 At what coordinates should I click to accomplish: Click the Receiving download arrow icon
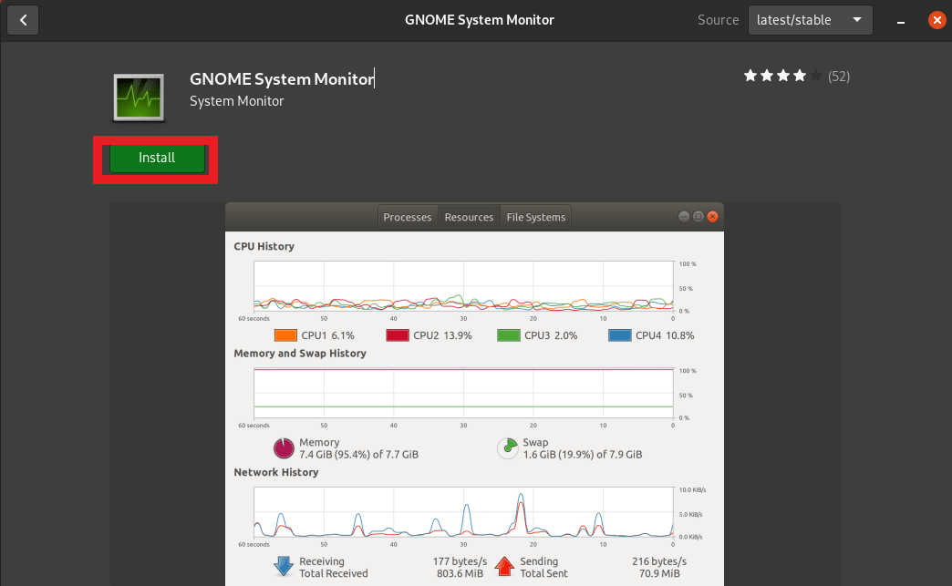click(x=282, y=566)
